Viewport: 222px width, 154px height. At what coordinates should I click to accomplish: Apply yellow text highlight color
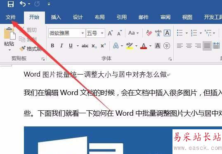[x=130, y=46]
